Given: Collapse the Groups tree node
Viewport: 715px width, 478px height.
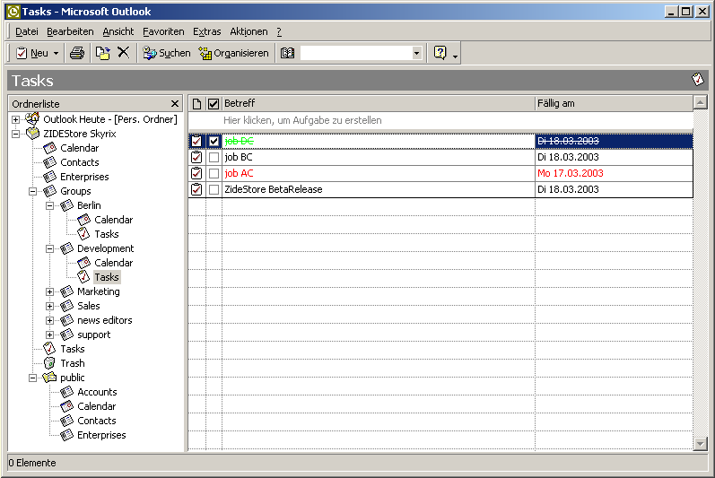Looking at the screenshot, I should (x=33, y=191).
